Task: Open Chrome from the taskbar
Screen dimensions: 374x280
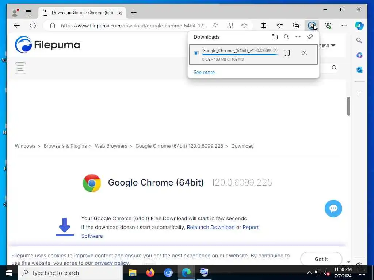Action: [x=168, y=273]
